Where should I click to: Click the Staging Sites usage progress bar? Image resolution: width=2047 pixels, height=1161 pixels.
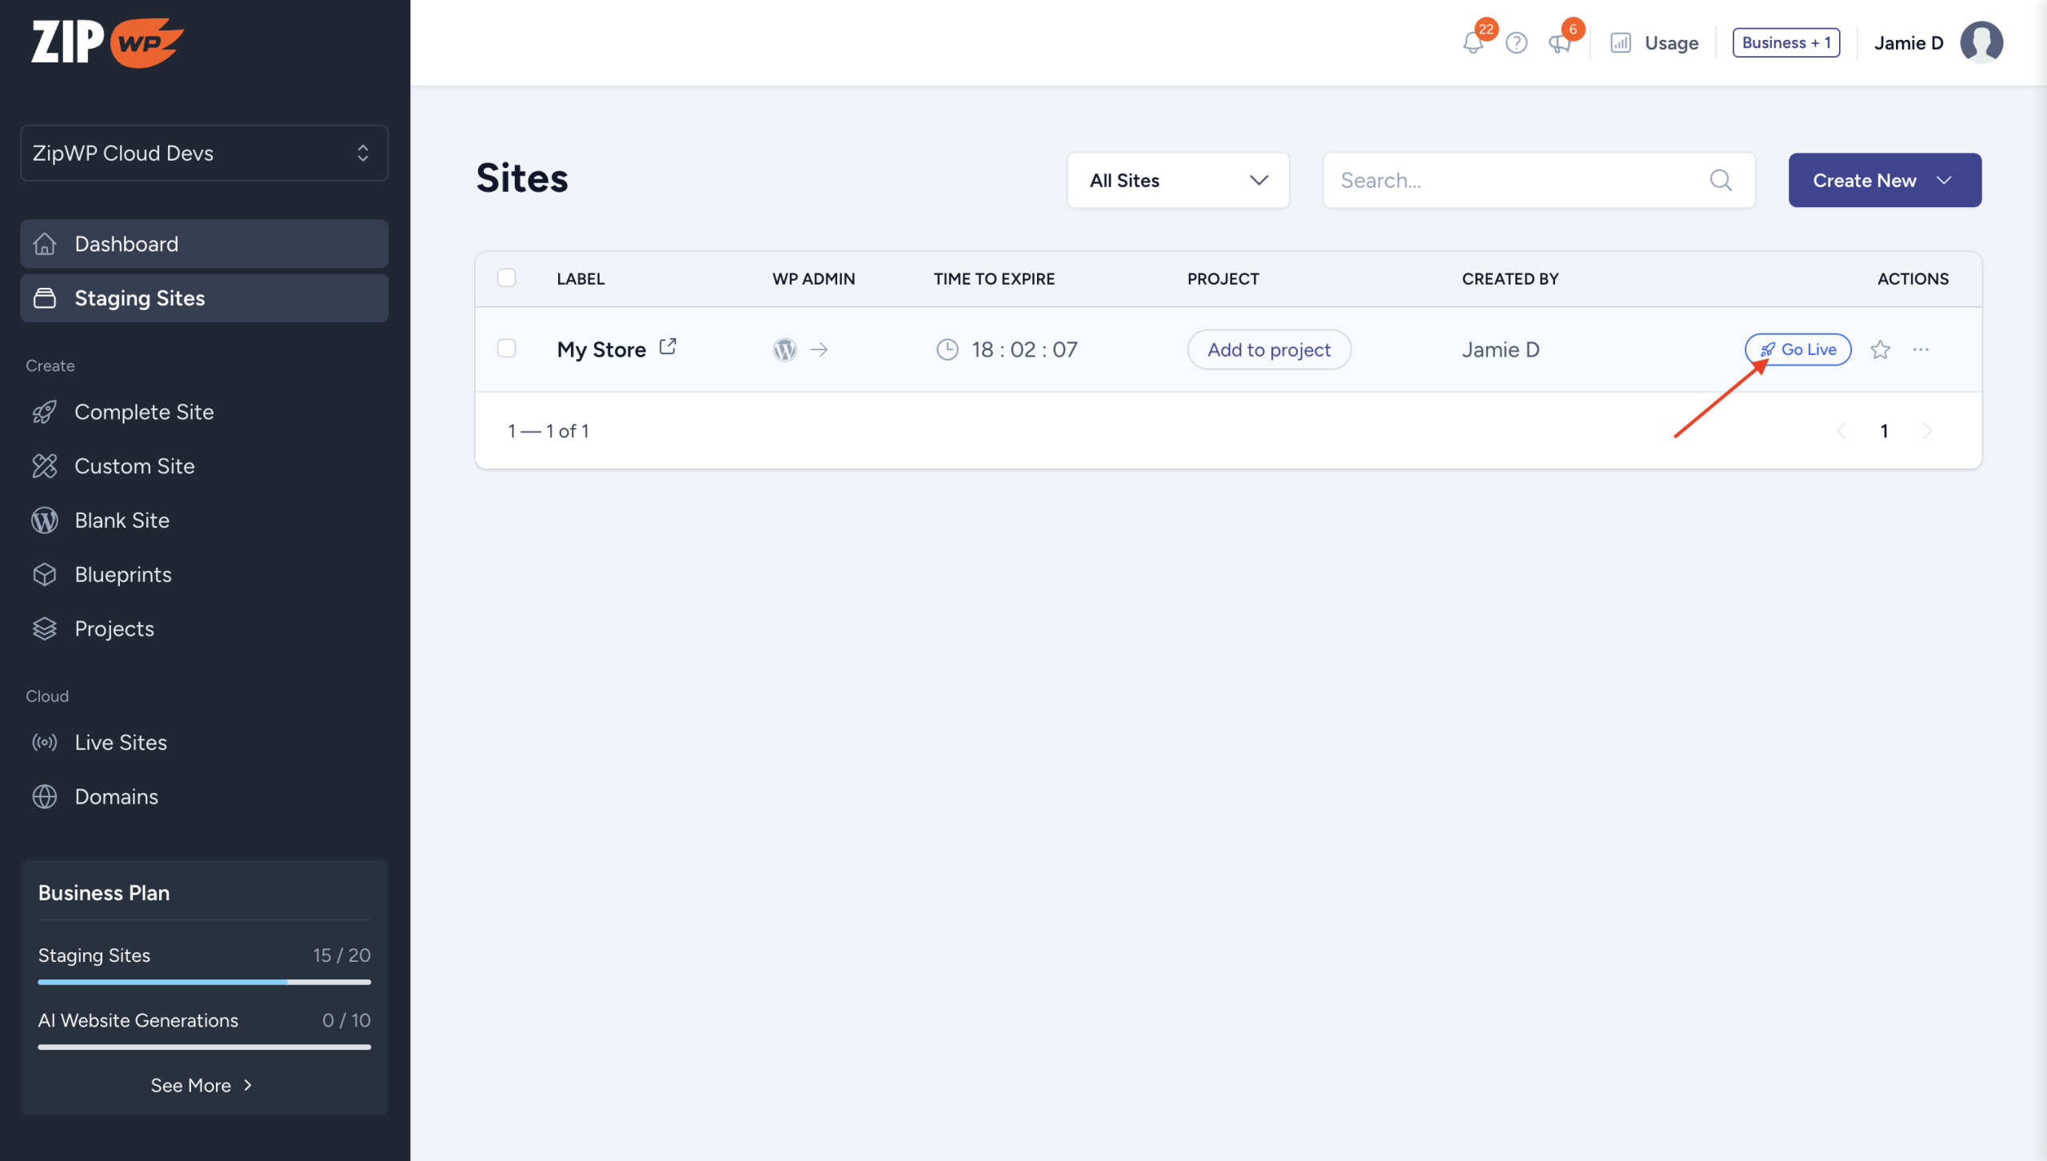click(204, 981)
